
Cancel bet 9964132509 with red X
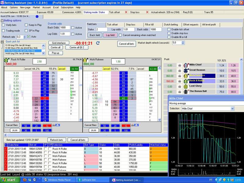[x=6, y=149]
